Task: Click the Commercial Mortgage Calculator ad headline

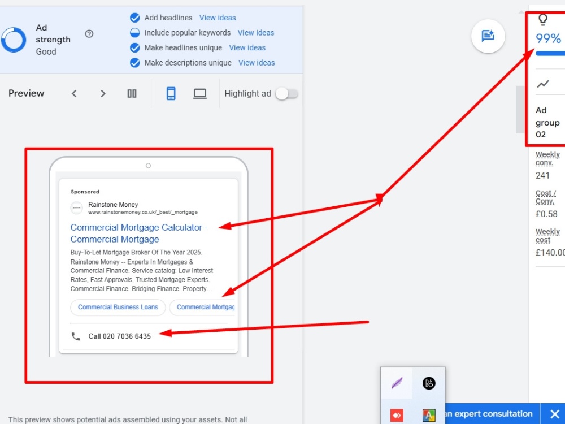Action: click(x=139, y=233)
